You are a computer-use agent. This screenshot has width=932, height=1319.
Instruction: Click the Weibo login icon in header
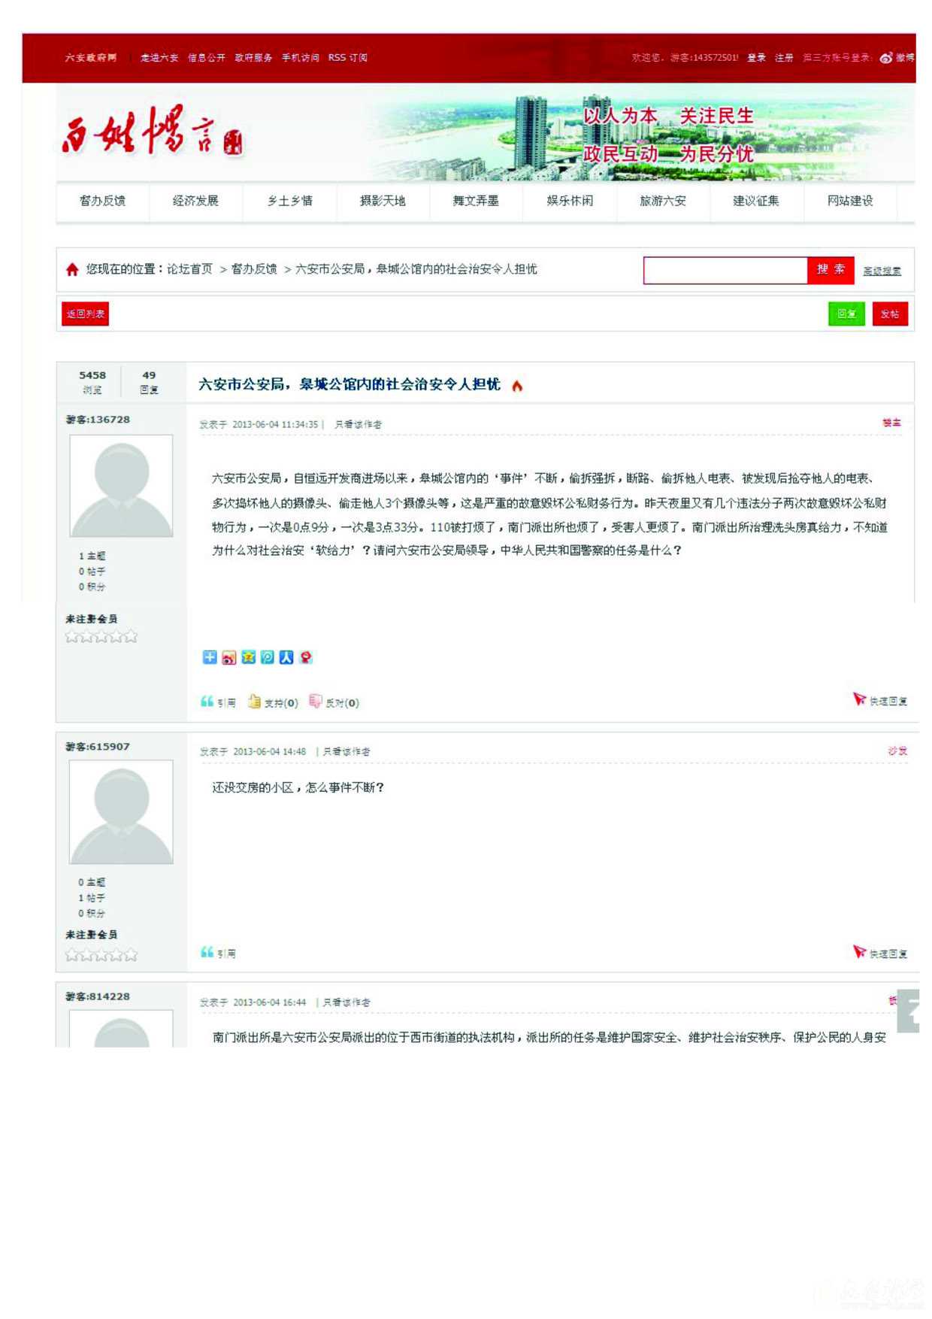[x=886, y=58]
